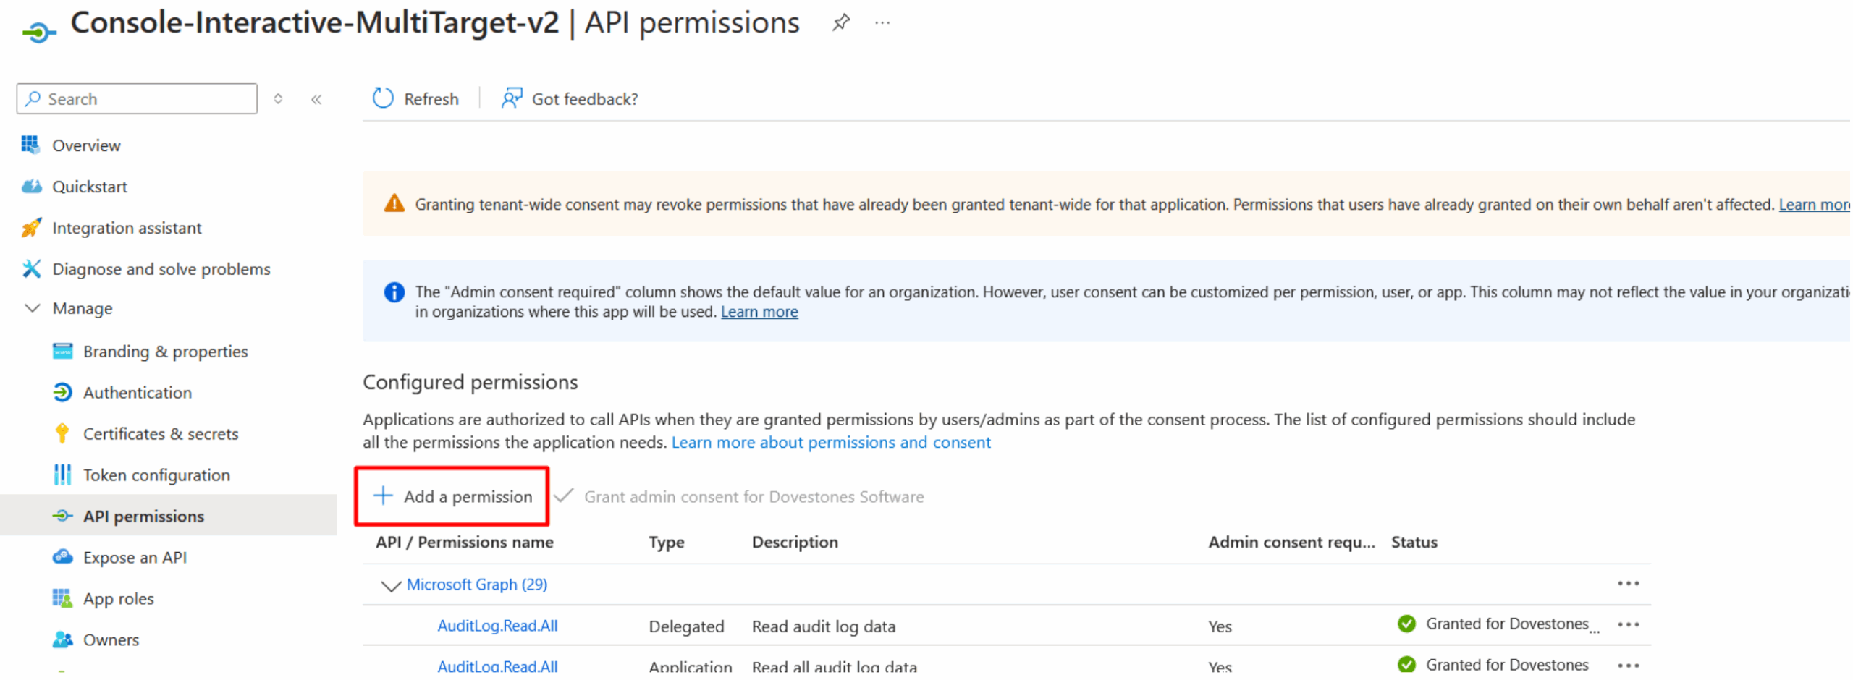This screenshot has height=680, width=1853.
Task: Click the Got feedback person icon
Action: (x=511, y=98)
